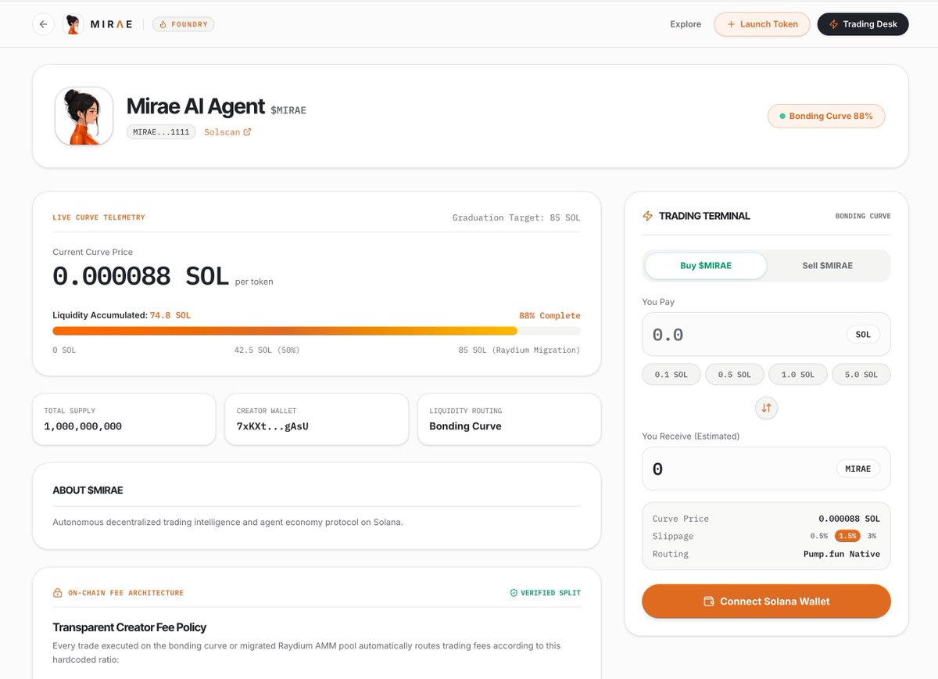The height and width of the screenshot is (679, 938).
Task: Select the ABOUT $MIRAE heading
Action: pyautogui.click(x=88, y=490)
